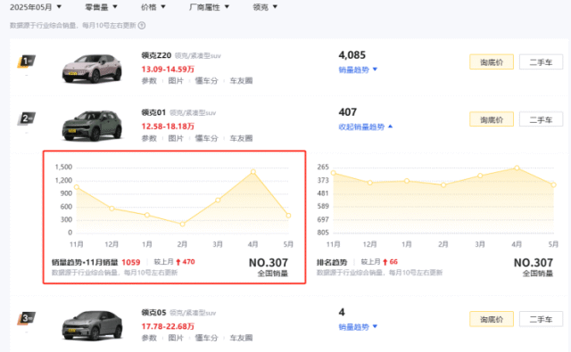Open the 领克01 car thumbnail
Image resolution: width=571 pixels, height=352 pixels.
(x=92, y=126)
